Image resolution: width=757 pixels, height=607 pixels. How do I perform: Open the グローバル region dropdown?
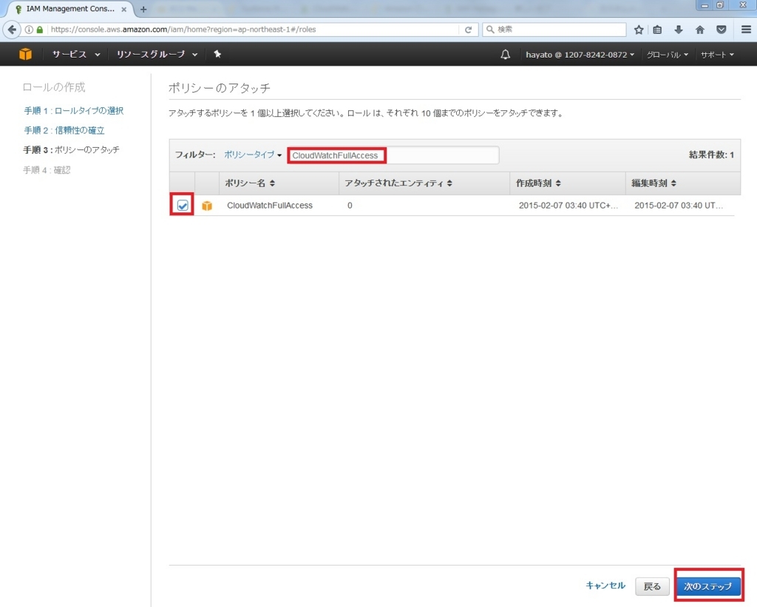coord(668,55)
